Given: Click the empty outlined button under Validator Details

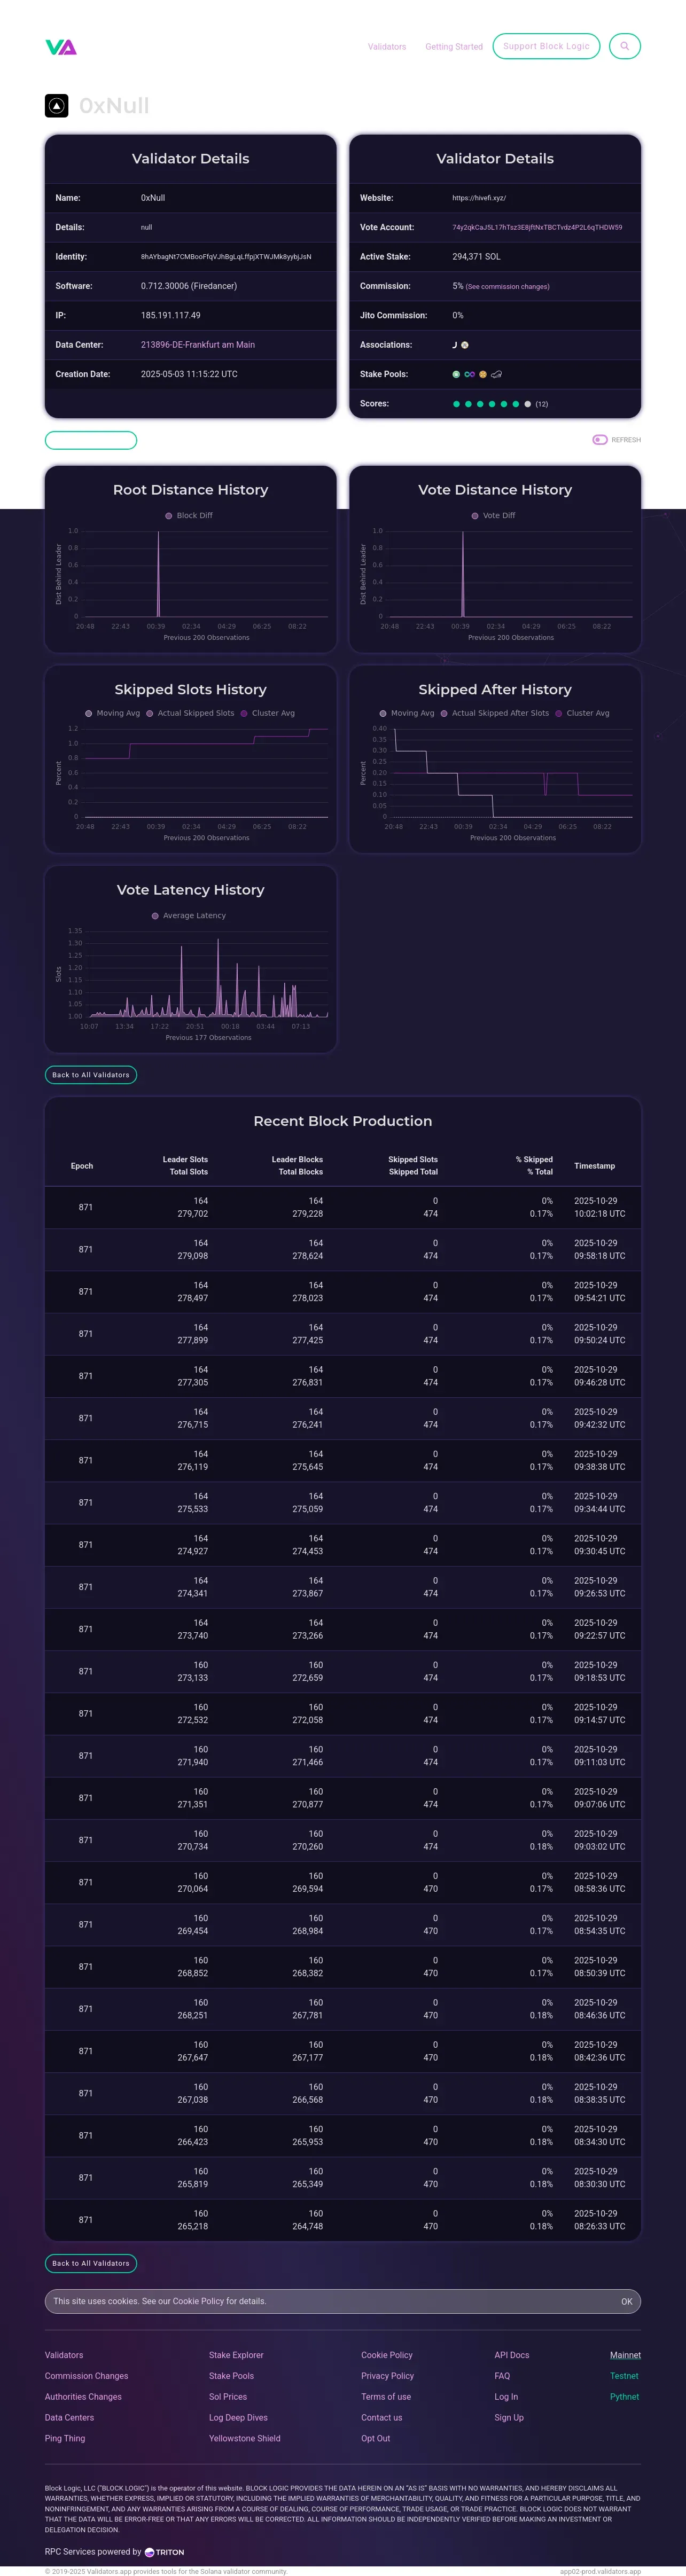Looking at the screenshot, I should click(91, 440).
